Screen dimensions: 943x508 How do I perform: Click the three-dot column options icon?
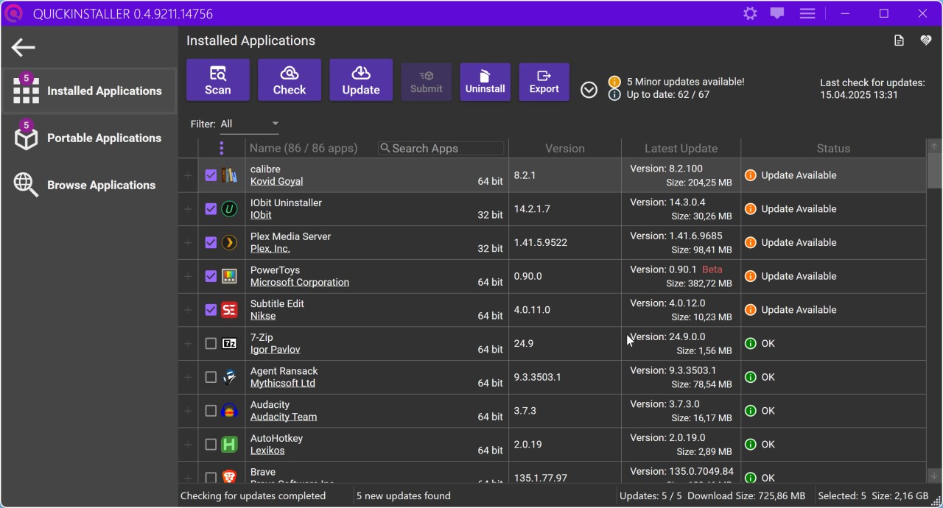pyautogui.click(x=221, y=148)
